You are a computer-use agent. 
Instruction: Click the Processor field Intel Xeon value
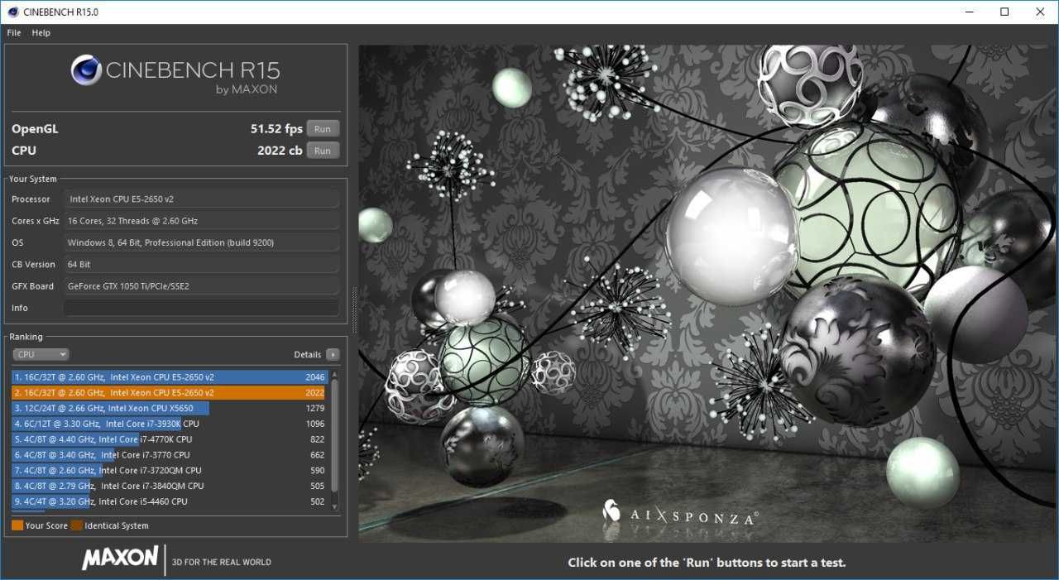[x=201, y=199]
